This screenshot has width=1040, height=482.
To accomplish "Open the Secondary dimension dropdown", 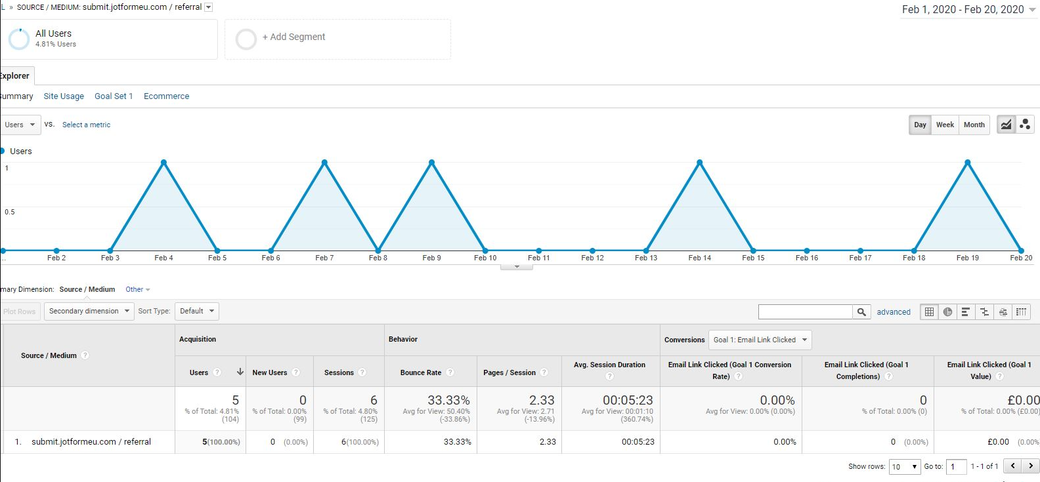I will [x=89, y=311].
